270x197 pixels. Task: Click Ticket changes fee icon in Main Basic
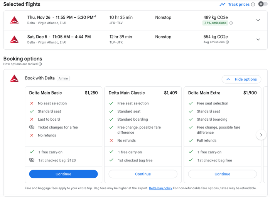32,127
